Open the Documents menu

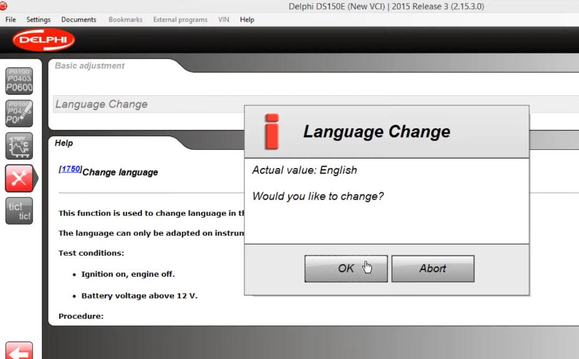79,19
